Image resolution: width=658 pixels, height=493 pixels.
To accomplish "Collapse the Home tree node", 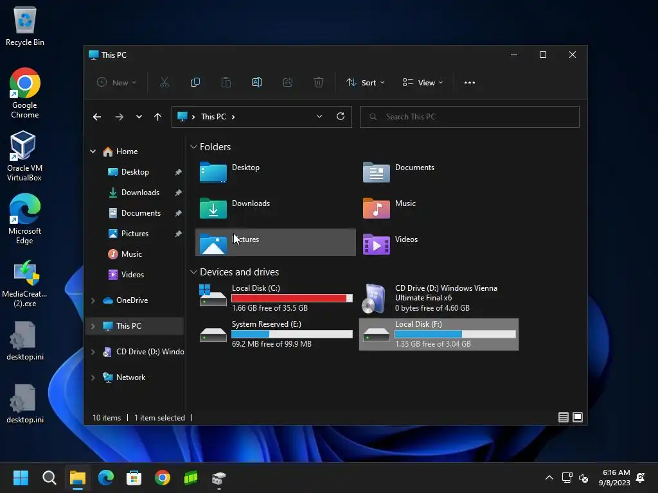I will click(93, 151).
